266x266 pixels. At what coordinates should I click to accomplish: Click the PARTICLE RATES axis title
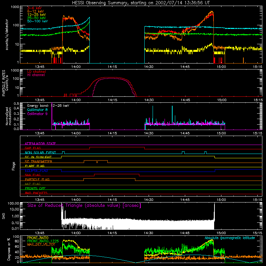coord(4,83)
